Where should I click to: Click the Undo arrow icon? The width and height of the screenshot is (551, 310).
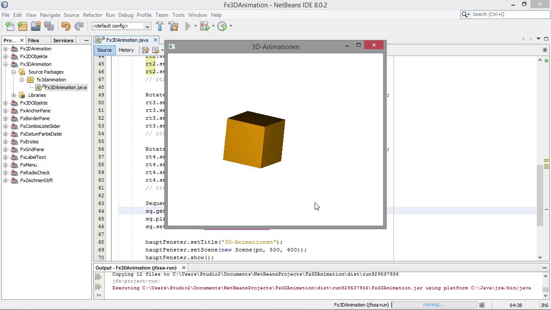click(x=65, y=26)
